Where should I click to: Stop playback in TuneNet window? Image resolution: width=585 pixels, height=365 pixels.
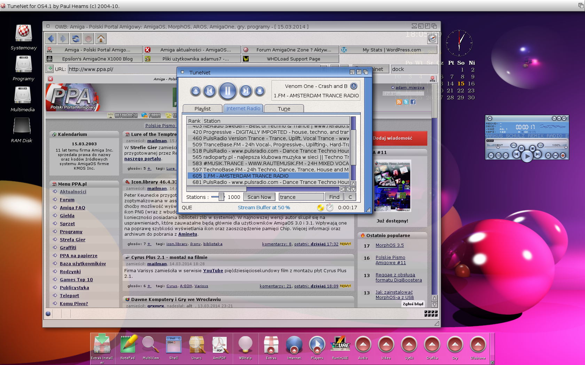[260, 91]
